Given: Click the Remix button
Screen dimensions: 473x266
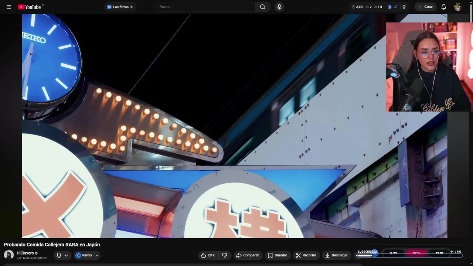Looking at the screenshot, I should click(84, 255).
